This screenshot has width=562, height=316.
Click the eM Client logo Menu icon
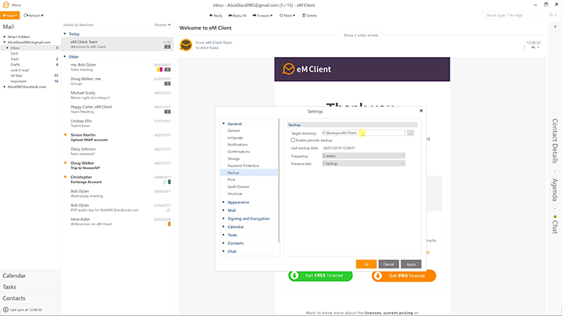click(5, 5)
